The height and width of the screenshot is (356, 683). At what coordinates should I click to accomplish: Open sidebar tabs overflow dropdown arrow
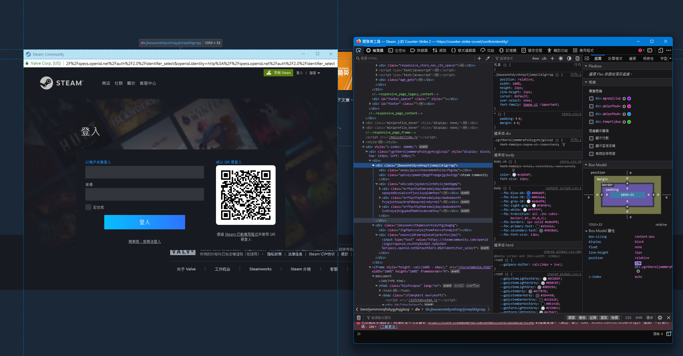coord(670,58)
